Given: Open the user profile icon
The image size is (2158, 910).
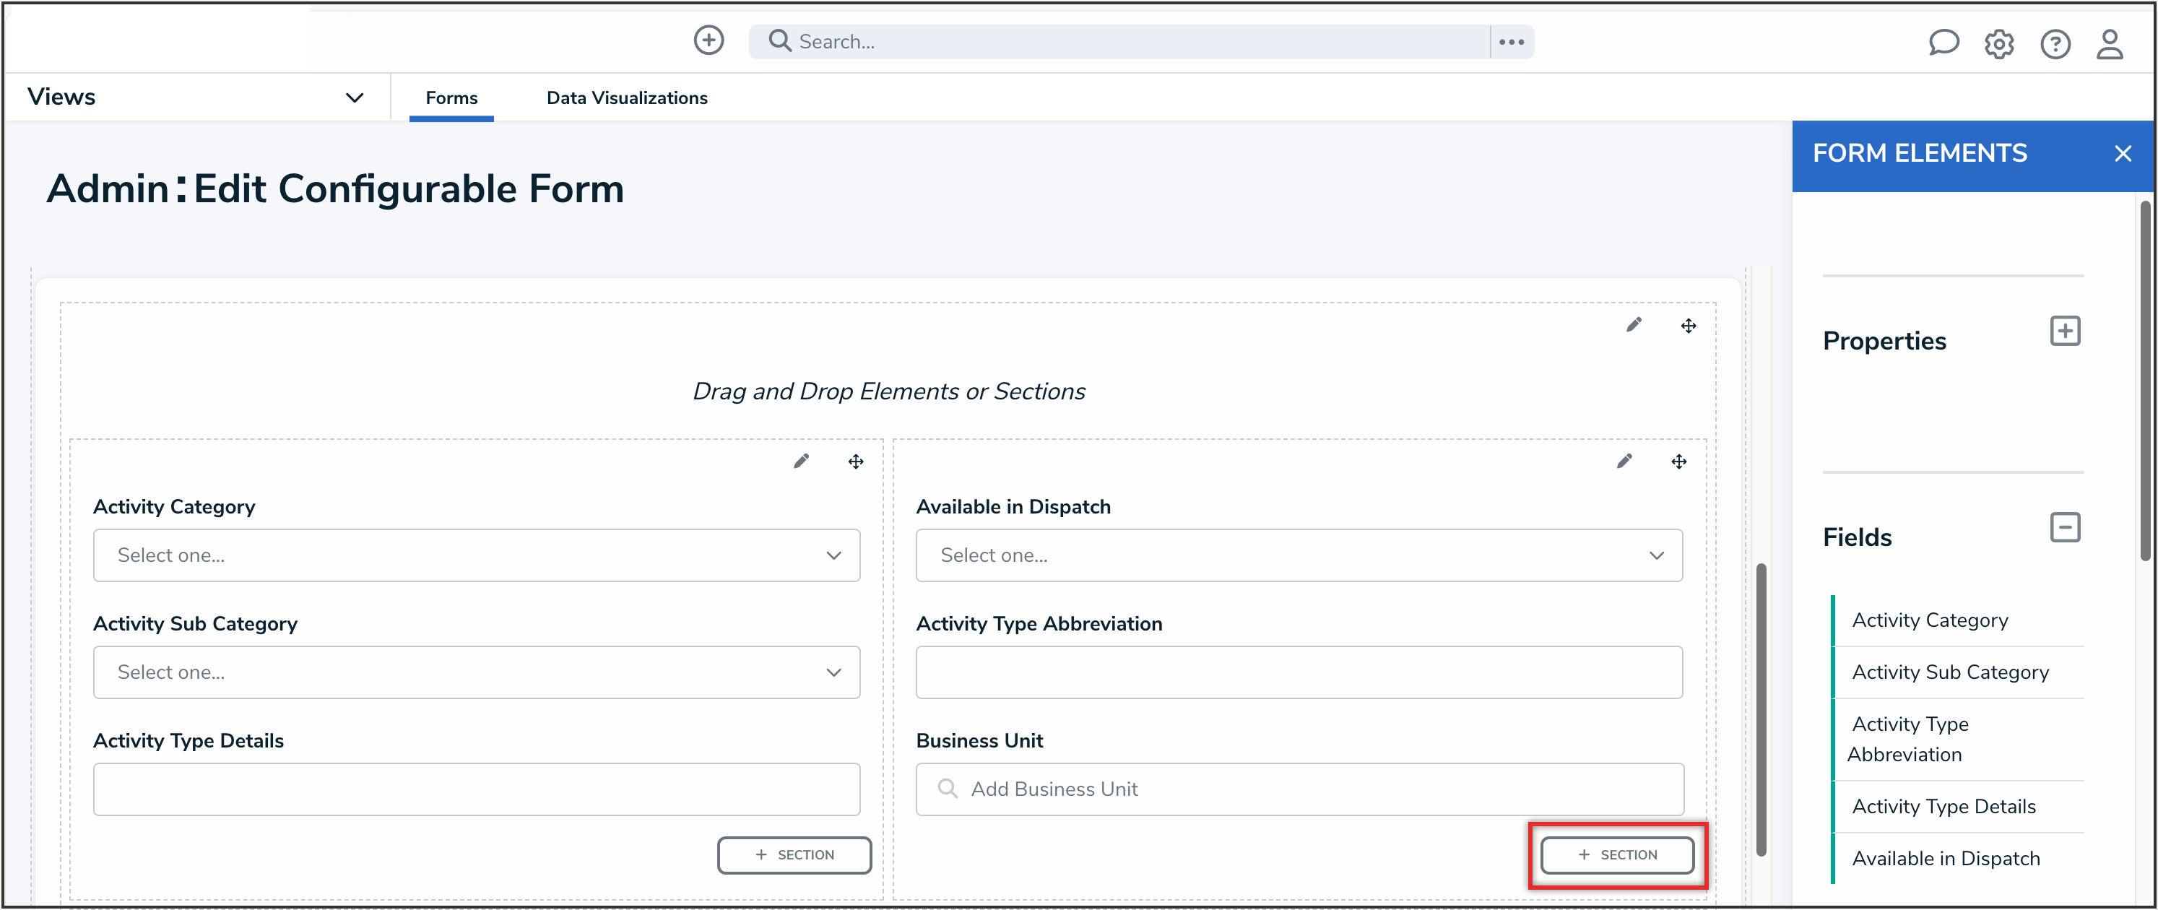Looking at the screenshot, I should tap(2109, 43).
